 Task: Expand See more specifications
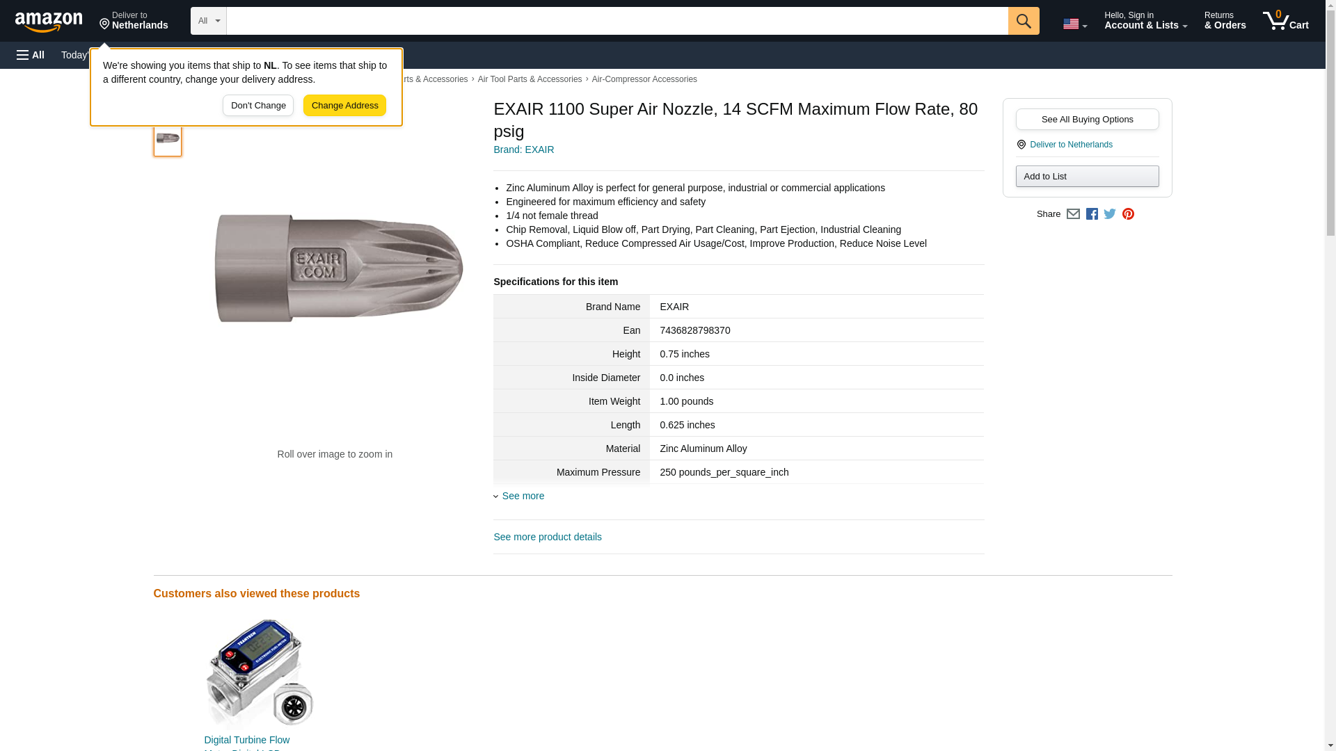tap(523, 496)
